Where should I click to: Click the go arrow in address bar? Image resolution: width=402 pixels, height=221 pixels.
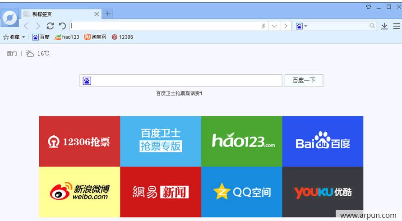(285, 26)
